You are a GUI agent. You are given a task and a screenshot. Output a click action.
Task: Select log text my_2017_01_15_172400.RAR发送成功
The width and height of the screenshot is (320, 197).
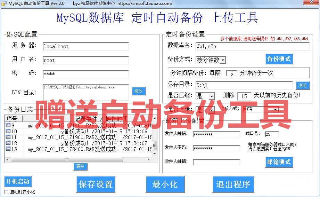click(x=90, y=149)
